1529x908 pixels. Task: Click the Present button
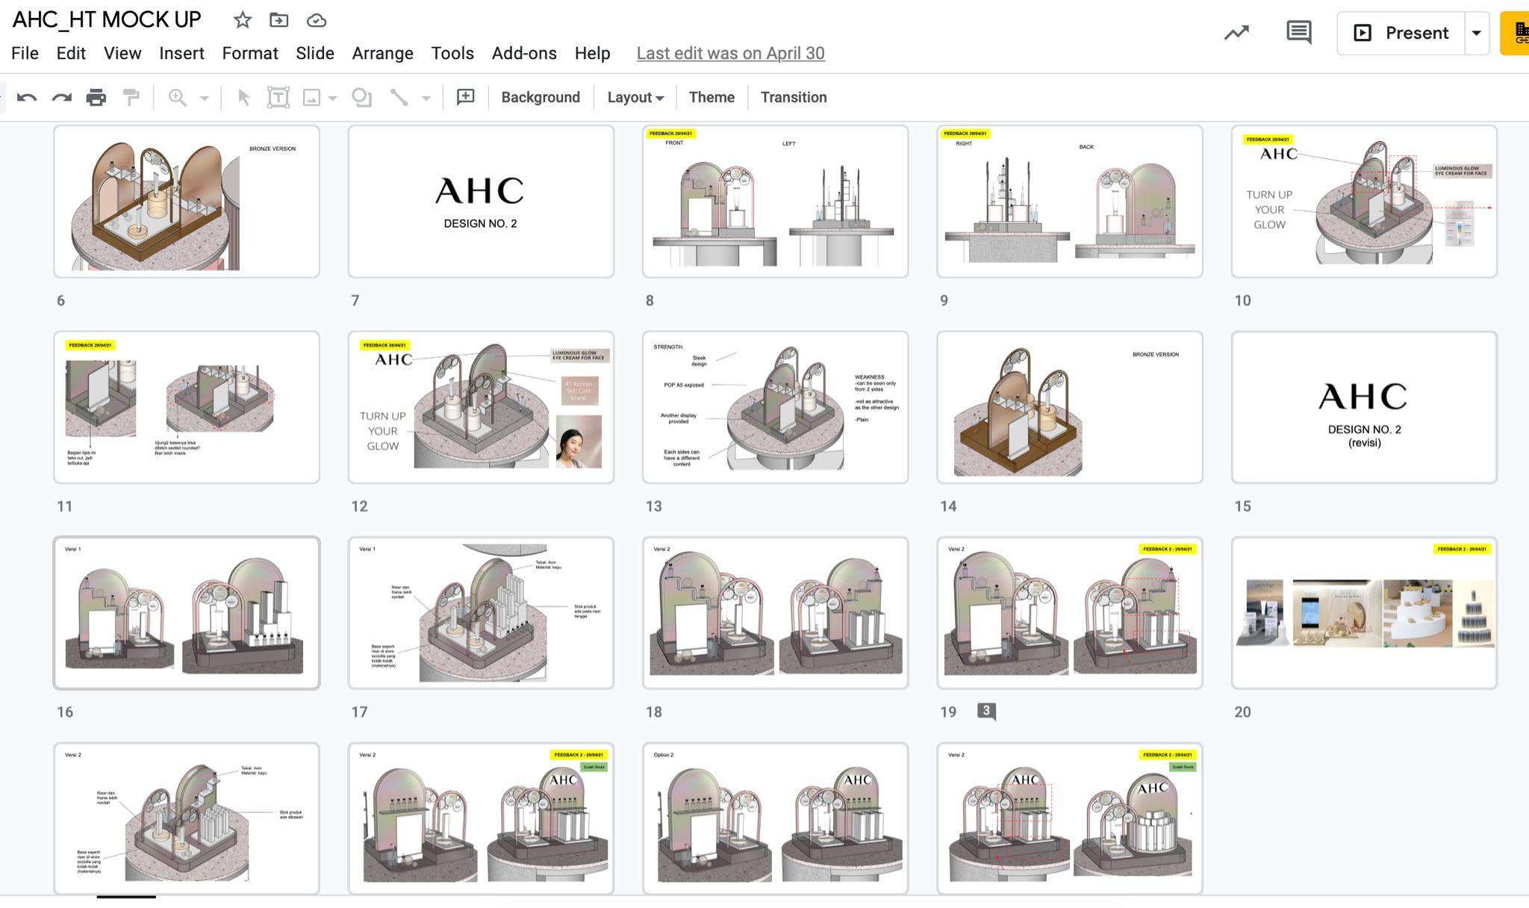1401,33
